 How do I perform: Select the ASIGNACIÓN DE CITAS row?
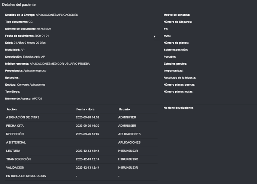coord(81,117)
